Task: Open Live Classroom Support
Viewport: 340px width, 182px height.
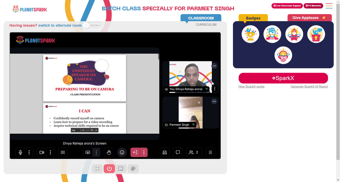Action: tap(287, 6)
